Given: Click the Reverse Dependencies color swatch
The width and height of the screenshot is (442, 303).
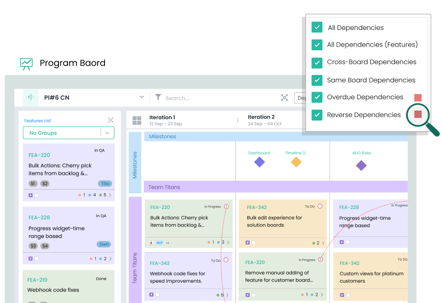Looking at the screenshot, I should [x=418, y=114].
